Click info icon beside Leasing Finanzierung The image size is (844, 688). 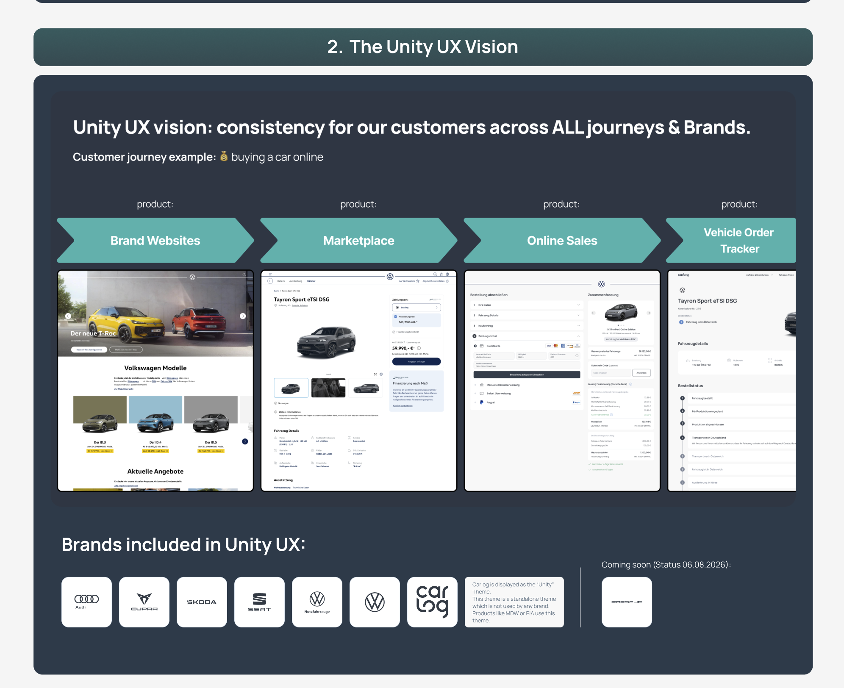631,384
